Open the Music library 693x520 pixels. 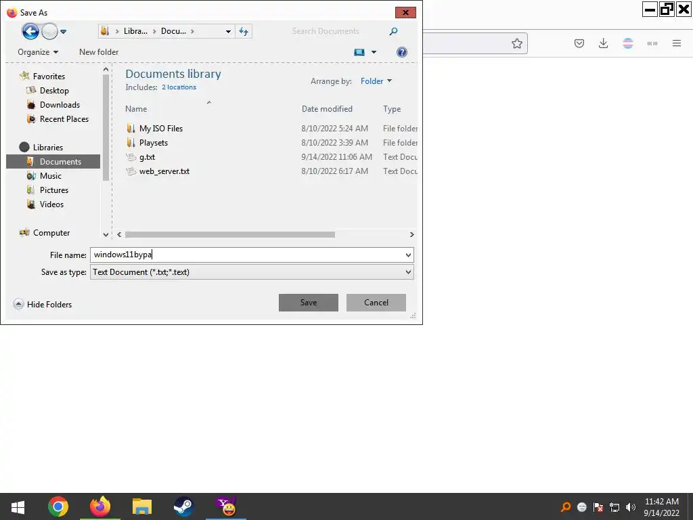click(50, 176)
